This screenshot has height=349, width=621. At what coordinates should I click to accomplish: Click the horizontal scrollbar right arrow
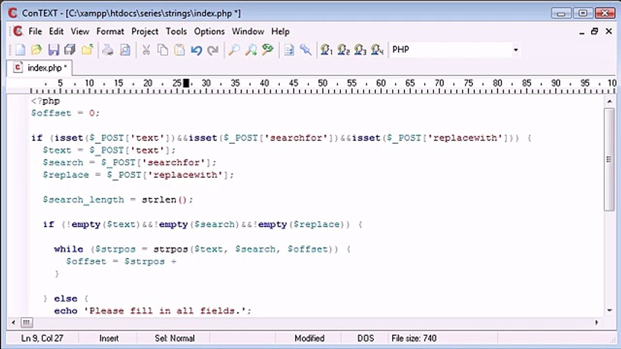(597, 322)
